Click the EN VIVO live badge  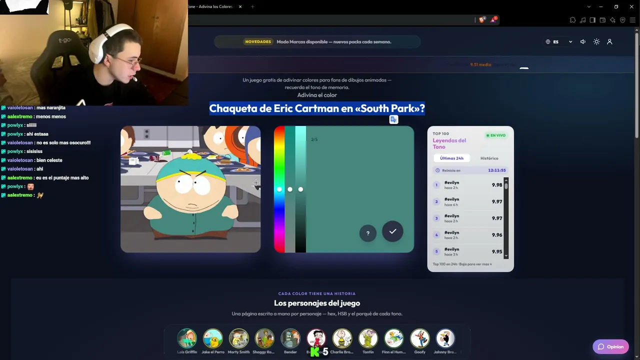click(495, 135)
